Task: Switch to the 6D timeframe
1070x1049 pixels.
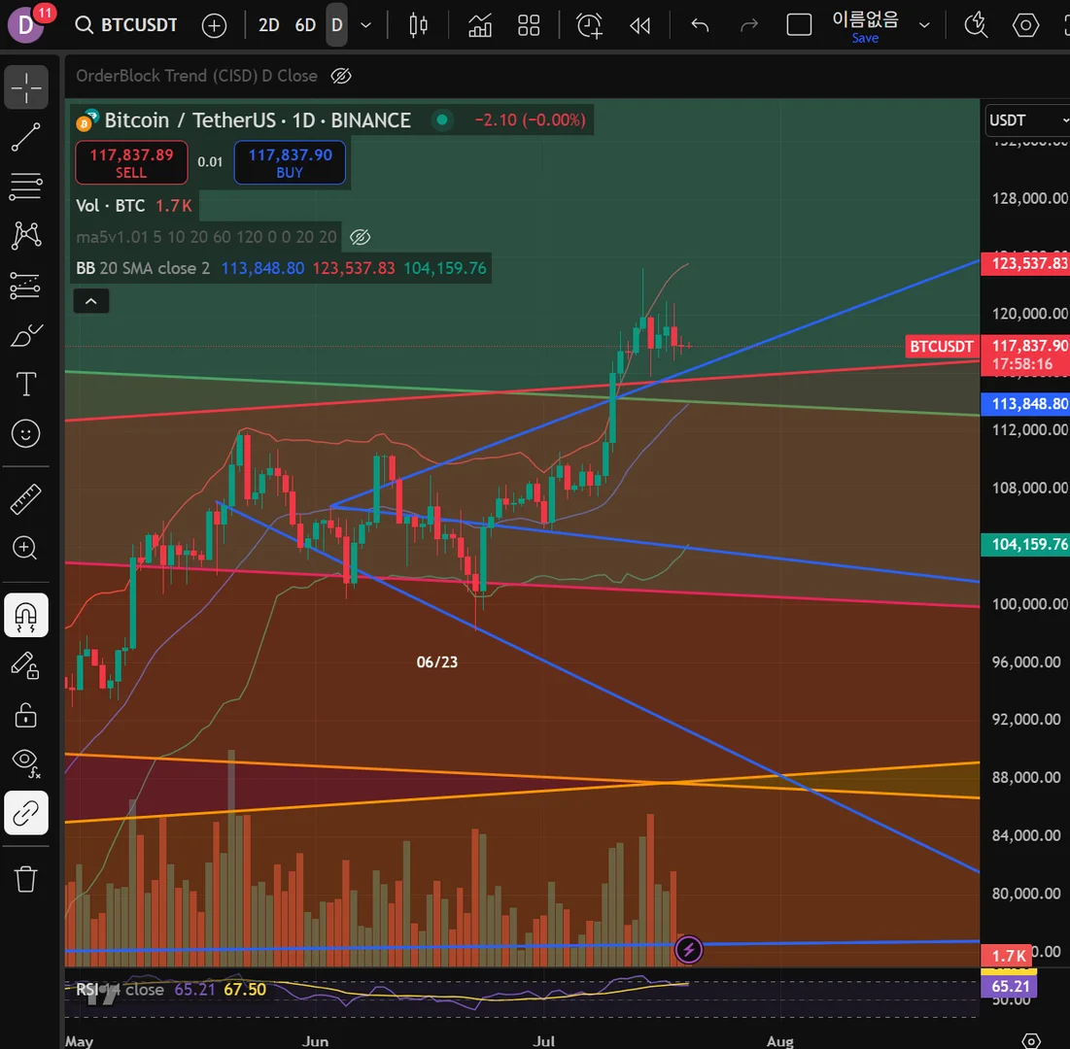Action: click(x=305, y=25)
